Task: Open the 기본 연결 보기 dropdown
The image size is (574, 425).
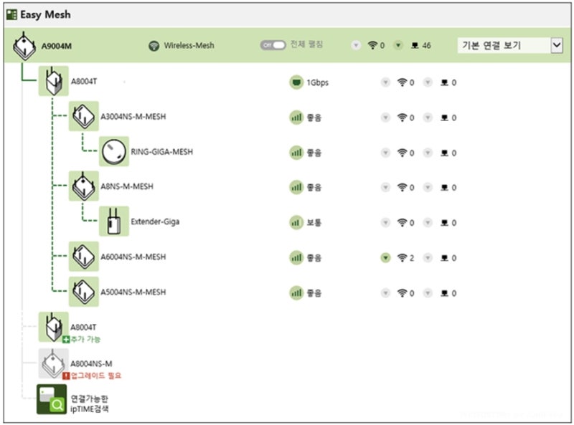Action: (510, 45)
